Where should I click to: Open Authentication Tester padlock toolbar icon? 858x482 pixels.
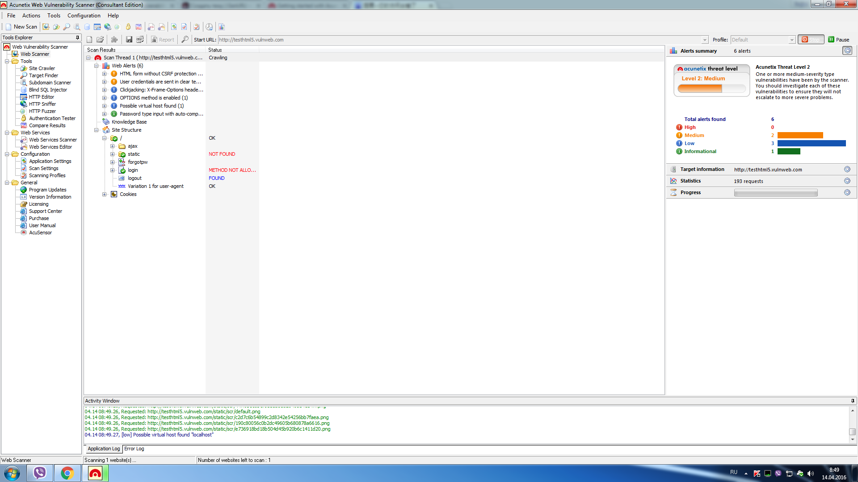pos(128,27)
